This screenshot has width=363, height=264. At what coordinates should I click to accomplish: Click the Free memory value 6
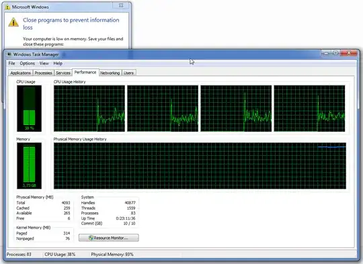tap(69, 218)
